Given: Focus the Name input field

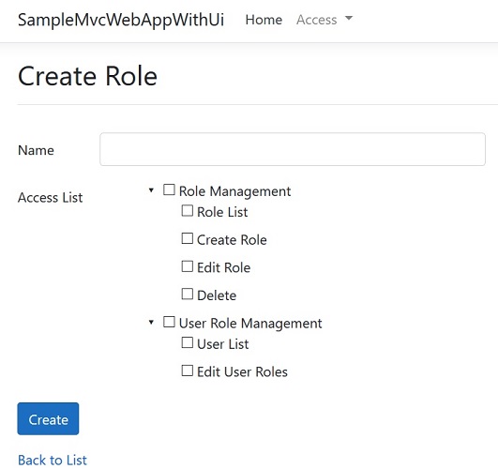Looking at the screenshot, I should click(293, 149).
